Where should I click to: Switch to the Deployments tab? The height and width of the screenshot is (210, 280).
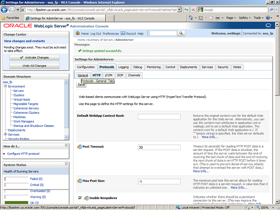[188, 67]
